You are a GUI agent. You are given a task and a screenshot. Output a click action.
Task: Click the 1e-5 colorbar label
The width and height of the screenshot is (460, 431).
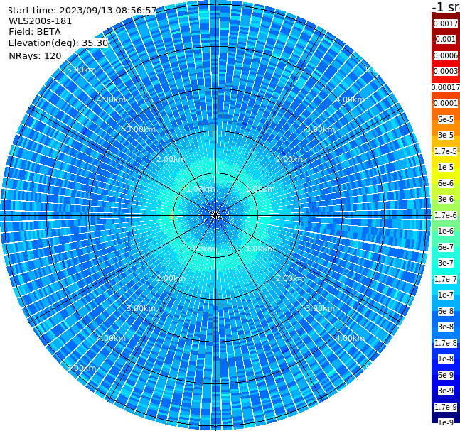pos(446,167)
